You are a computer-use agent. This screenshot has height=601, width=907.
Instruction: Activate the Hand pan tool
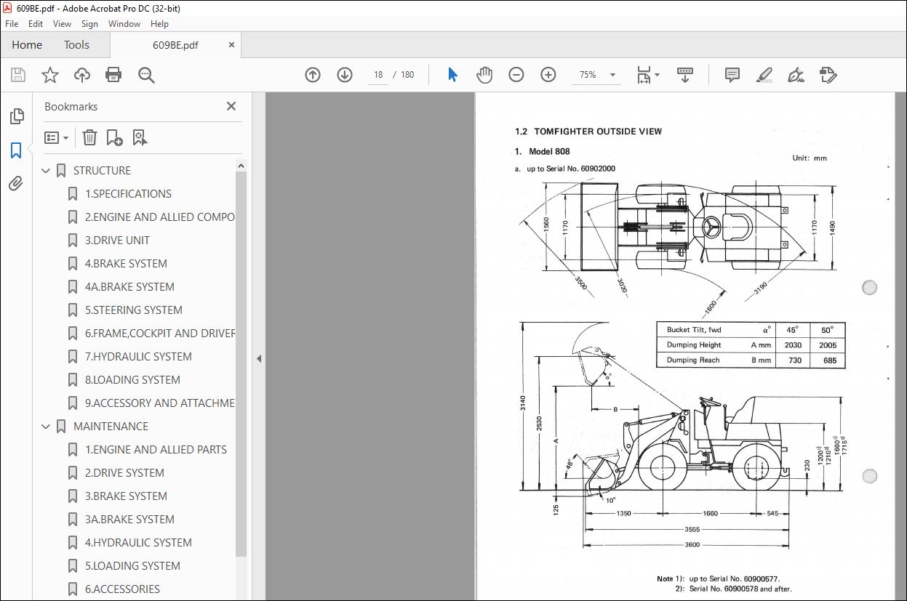coord(484,75)
